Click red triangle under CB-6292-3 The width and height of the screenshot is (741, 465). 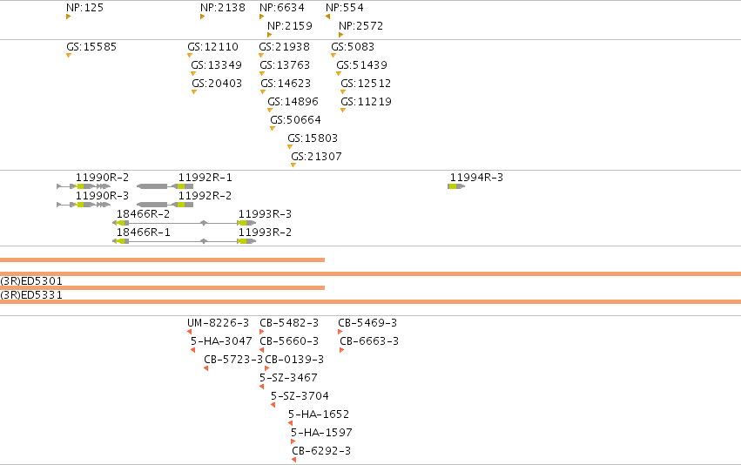(294, 460)
